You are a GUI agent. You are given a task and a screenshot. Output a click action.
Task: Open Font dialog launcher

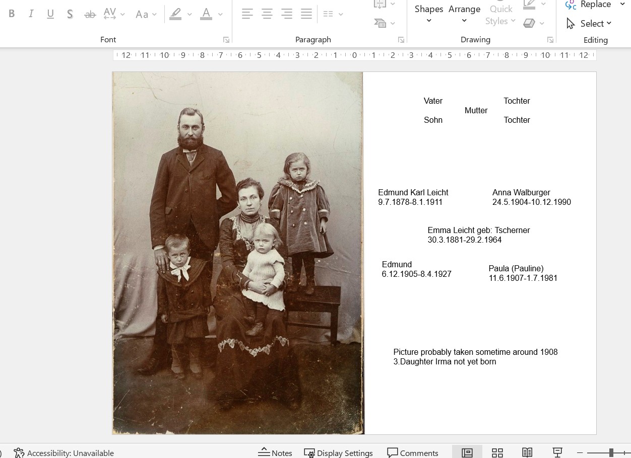tap(226, 40)
